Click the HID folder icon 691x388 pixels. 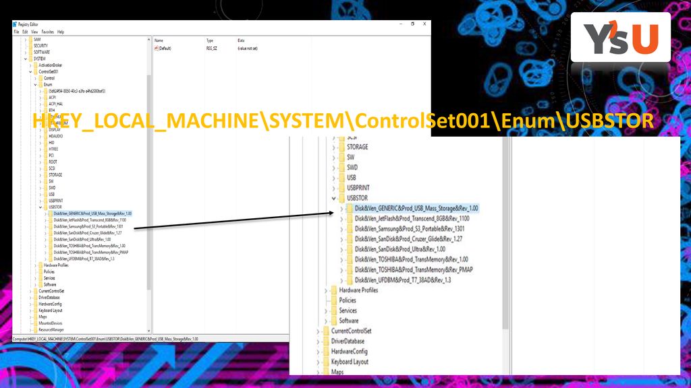45,143
